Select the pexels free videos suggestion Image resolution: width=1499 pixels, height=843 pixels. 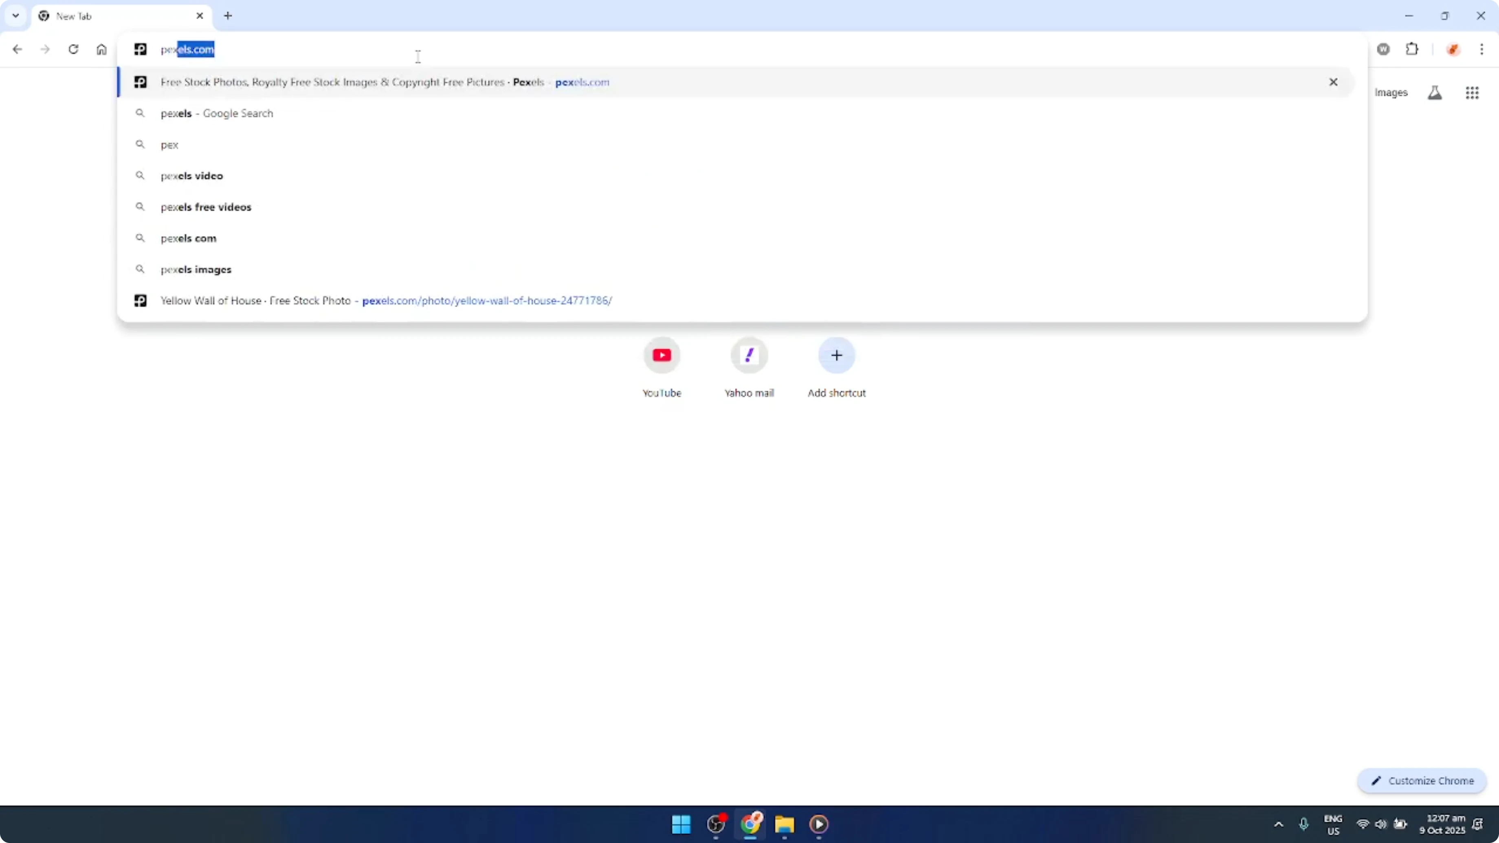(x=206, y=206)
